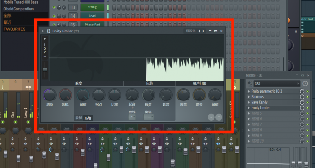Disable Fruity Limiter slot LED in mixer
The height and width of the screenshot is (168, 315).
pyautogui.click(x=308, y=108)
